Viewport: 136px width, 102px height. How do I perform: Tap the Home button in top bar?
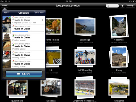point(5,6)
